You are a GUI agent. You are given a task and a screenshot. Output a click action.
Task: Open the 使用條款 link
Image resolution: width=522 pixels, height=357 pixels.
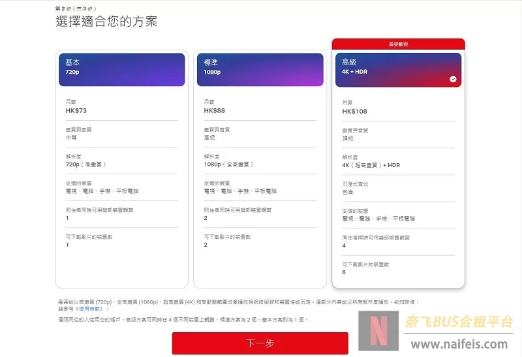click(89, 309)
